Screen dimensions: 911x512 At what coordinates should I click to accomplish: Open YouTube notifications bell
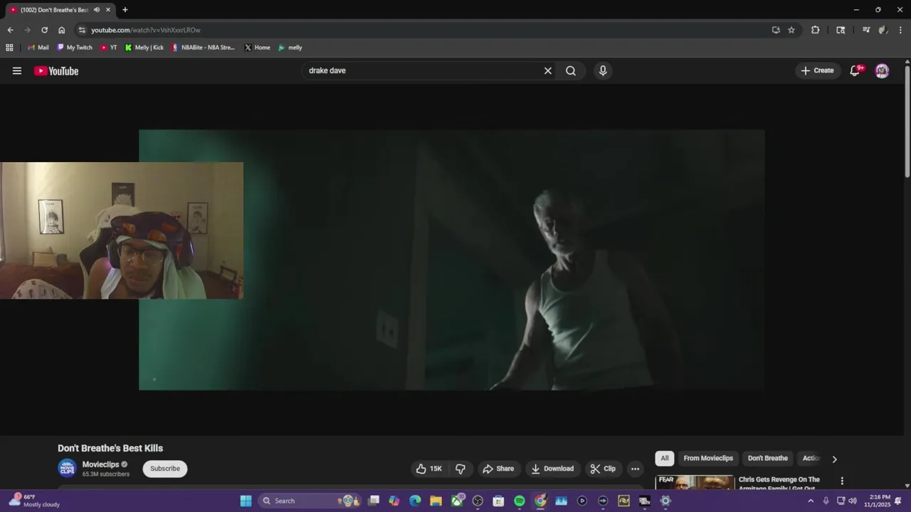tap(855, 70)
